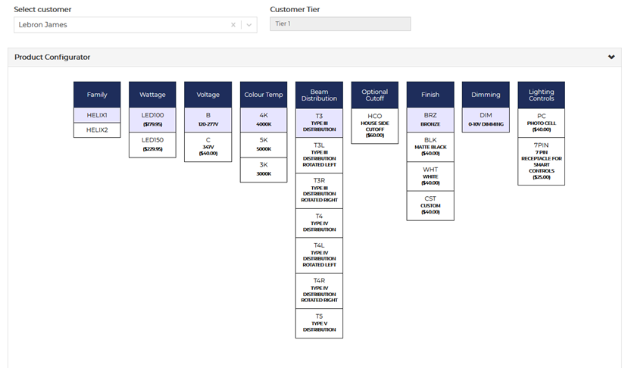The width and height of the screenshot is (628, 368).
Task: Add the PC photo cell control
Action: click(x=541, y=121)
